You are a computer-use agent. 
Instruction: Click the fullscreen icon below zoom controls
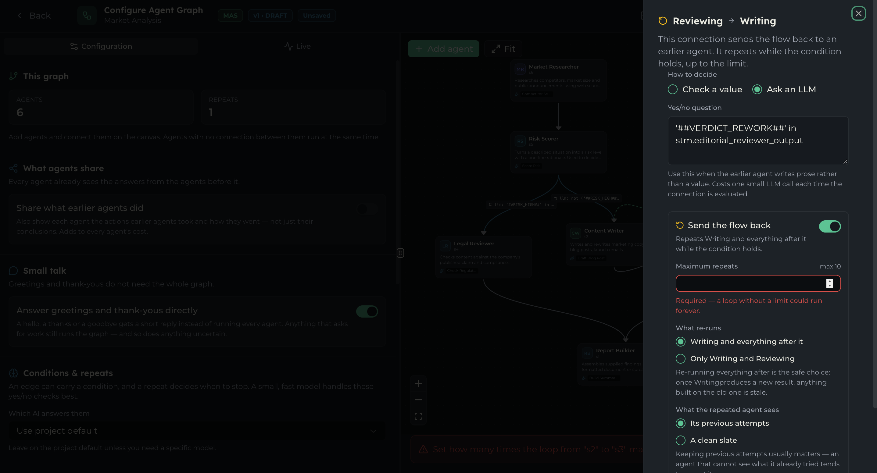pos(418,417)
